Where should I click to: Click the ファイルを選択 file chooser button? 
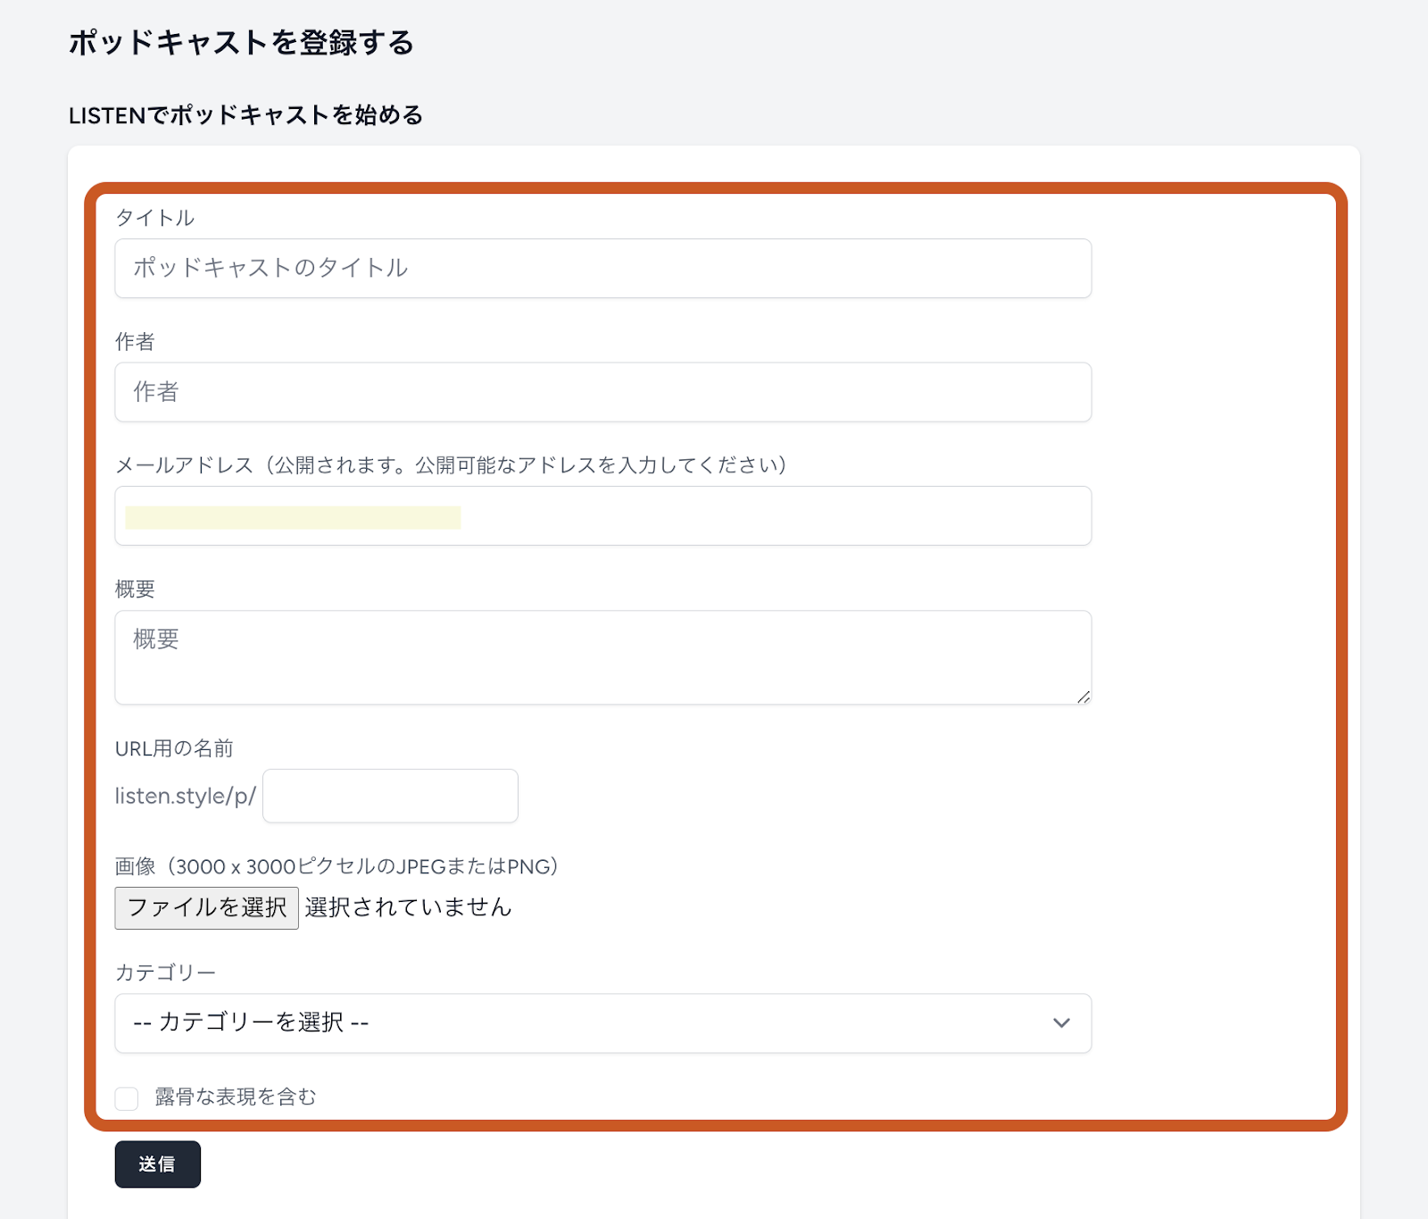point(206,907)
